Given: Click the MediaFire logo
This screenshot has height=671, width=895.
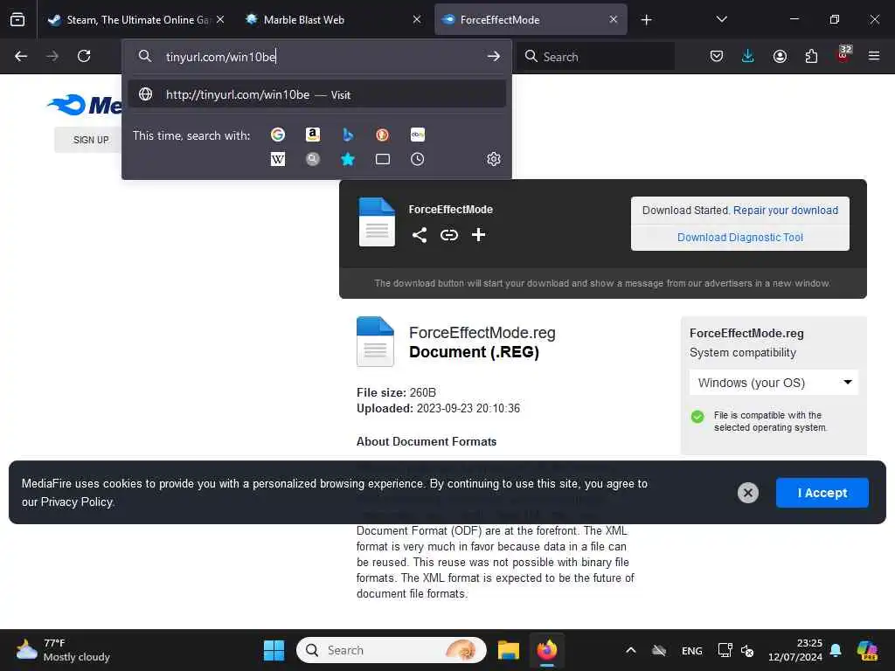Looking at the screenshot, I should (85, 105).
